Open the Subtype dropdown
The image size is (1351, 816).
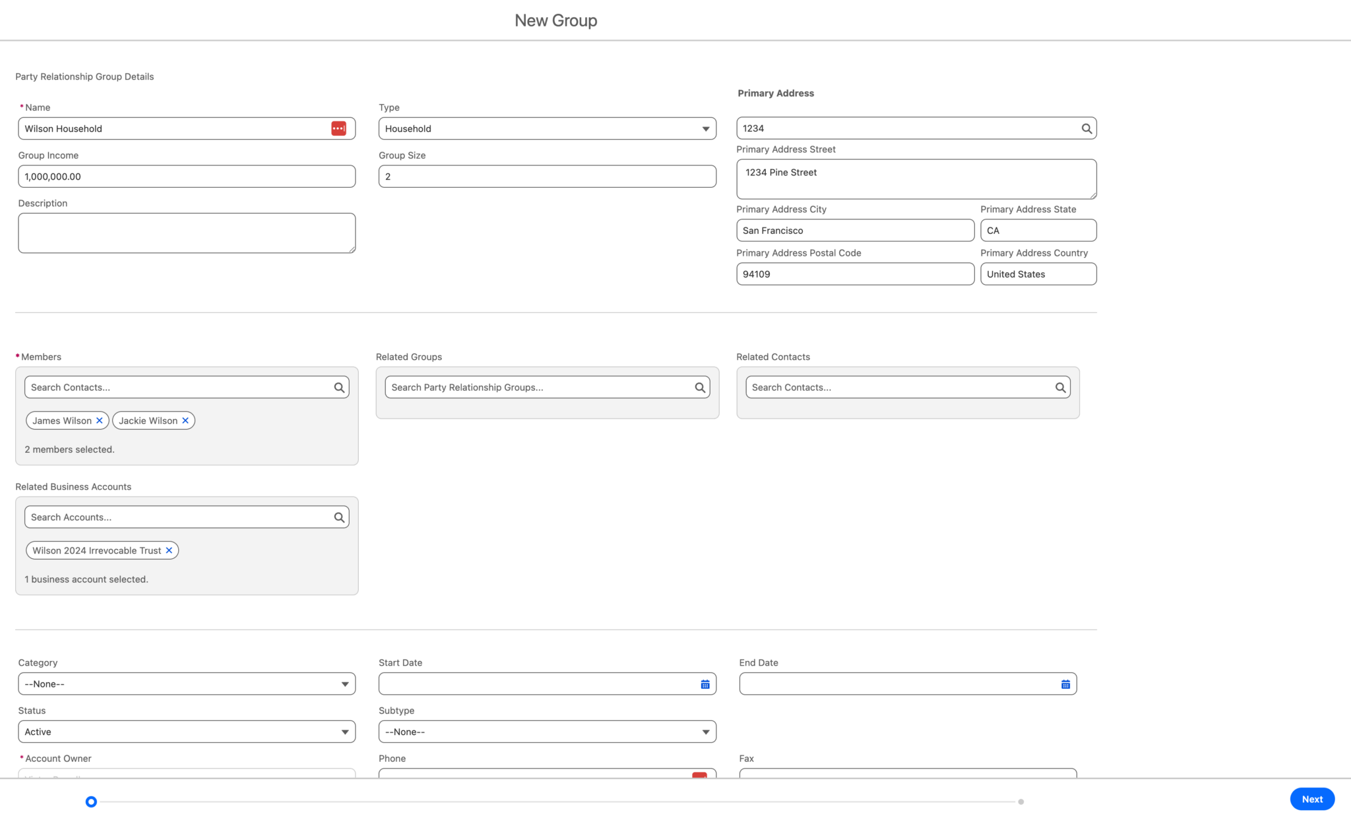705,731
